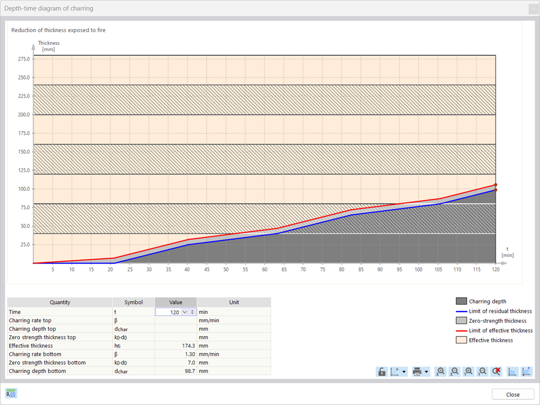Screen dimensions: 540x405
Task: Increase time with the stepper up arrow
Action: coord(192,310)
